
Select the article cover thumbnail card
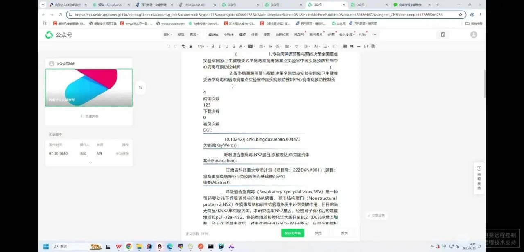click(x=89, y=88)
